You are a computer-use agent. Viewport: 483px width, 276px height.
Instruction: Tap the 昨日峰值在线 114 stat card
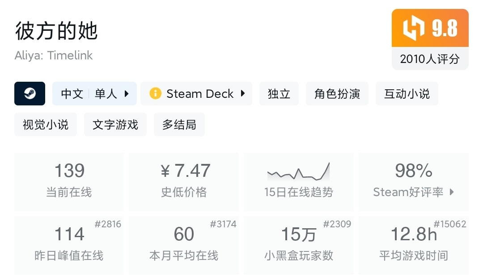[x=69, y=245]
